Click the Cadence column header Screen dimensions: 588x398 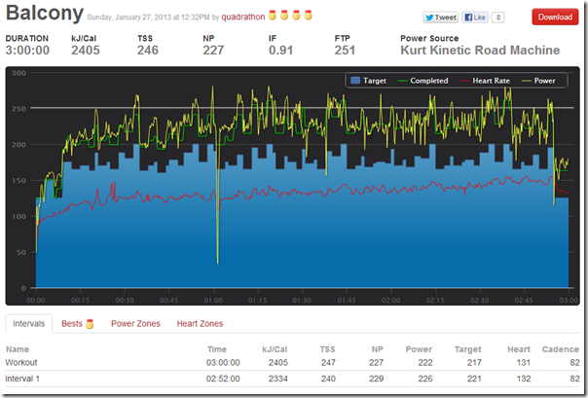560,349
